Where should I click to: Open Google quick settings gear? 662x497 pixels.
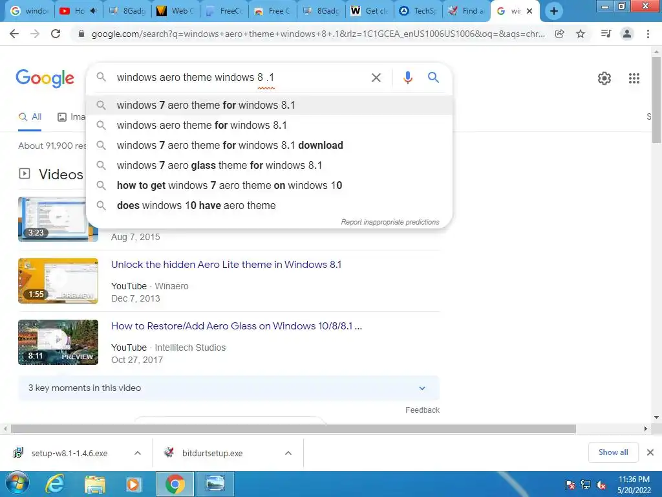604,78
